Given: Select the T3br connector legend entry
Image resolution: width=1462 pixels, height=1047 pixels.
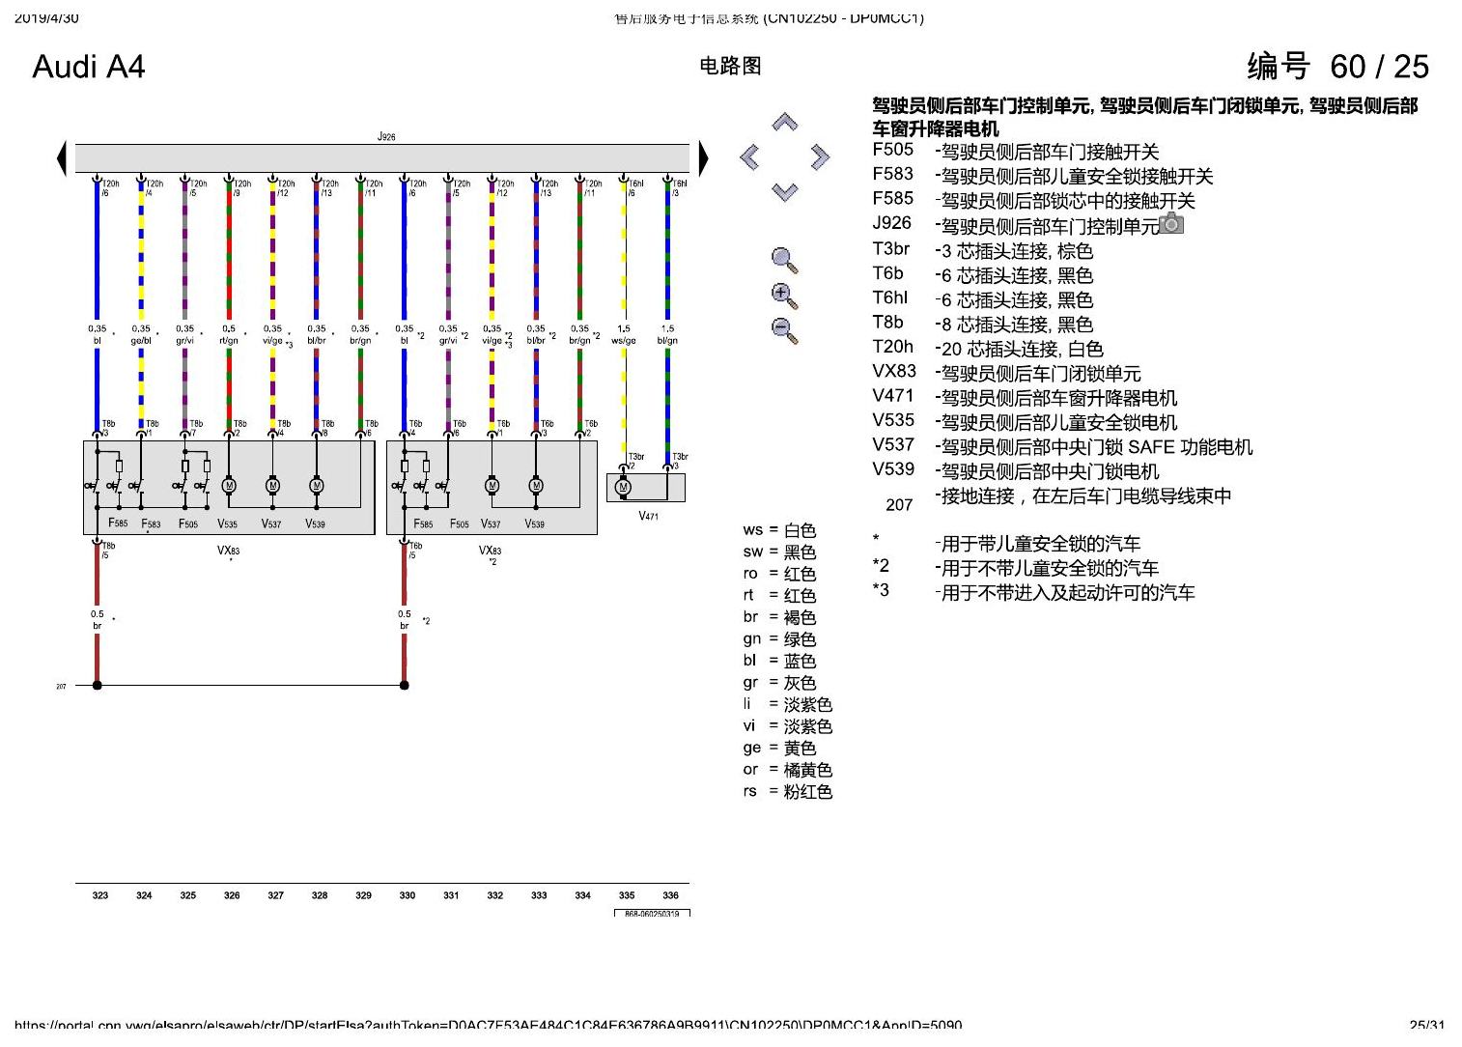Looking at the screenshot, I should 983,250.
